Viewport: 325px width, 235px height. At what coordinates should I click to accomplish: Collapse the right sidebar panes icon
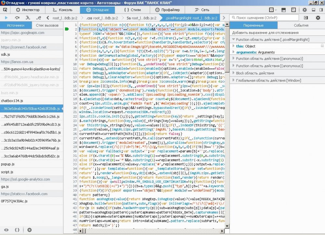point(306,18)
